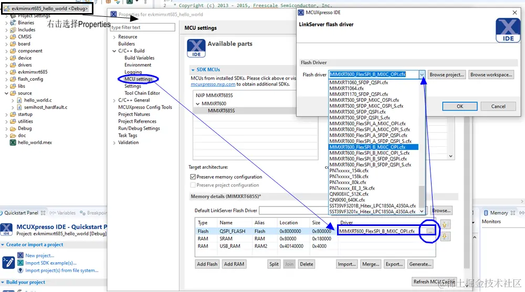Select MIMXRT1064.cfx in the driver list
The width and height of the screenshot is (525, 292).
[346, 88]
